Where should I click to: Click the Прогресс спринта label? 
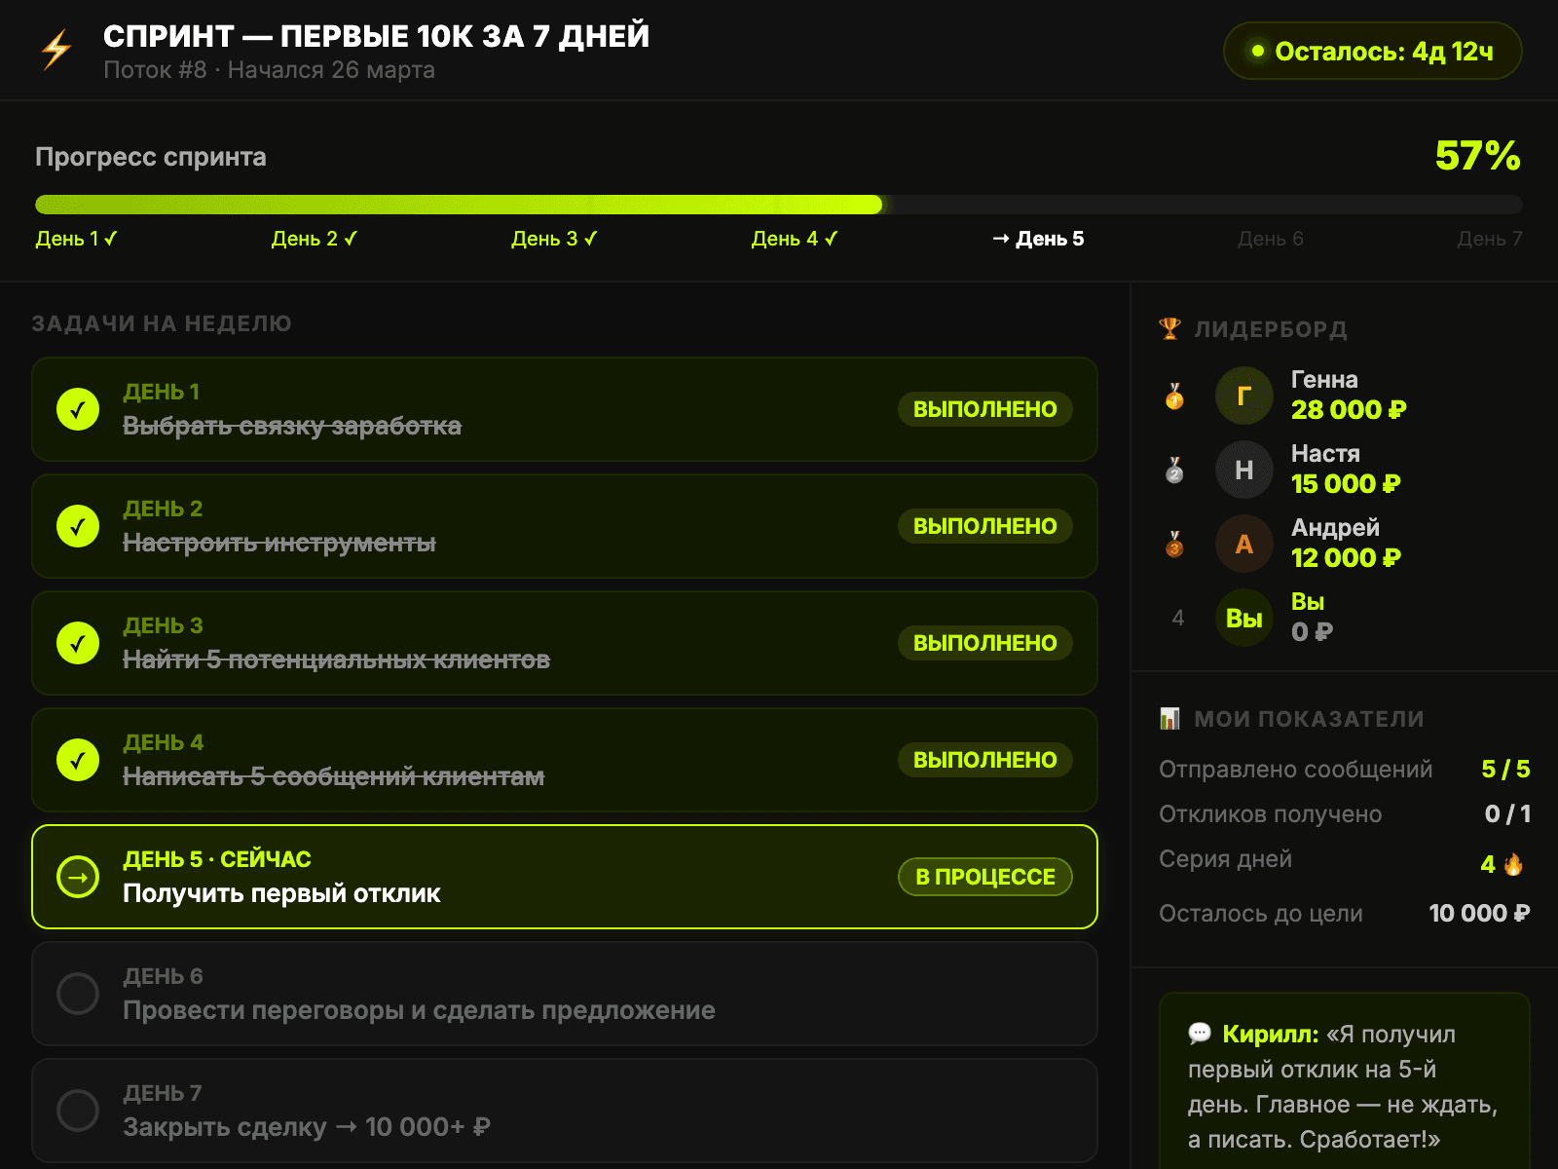[x=151, y=157]
